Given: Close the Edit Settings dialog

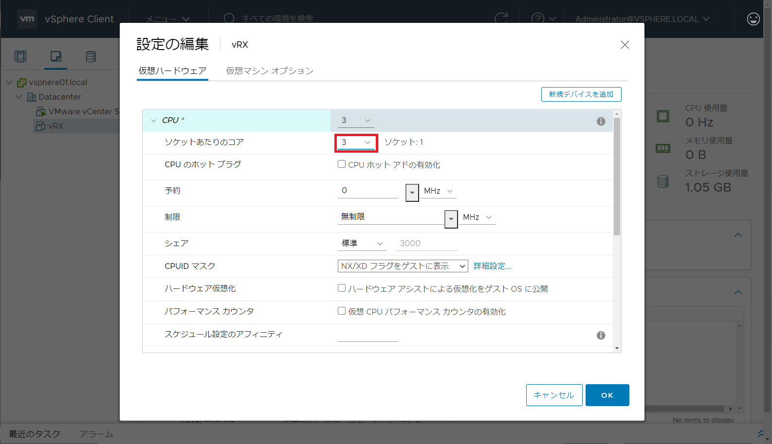Looking at the screenshot, I should tap(625, 45).
